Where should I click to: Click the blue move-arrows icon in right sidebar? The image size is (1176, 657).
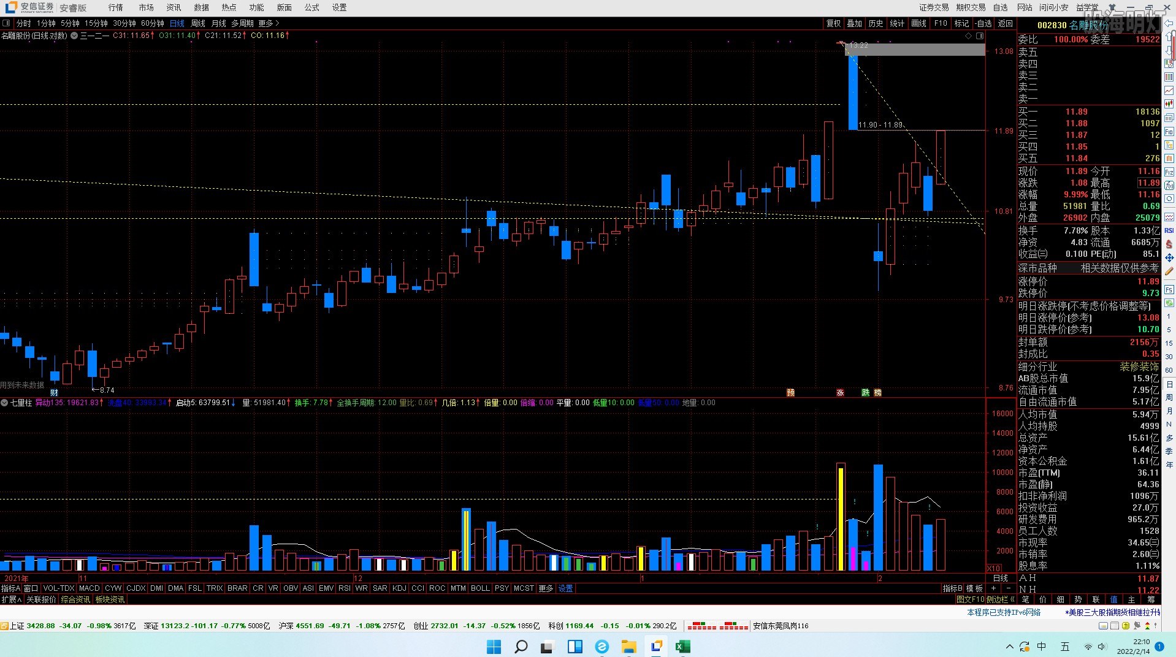[1169, 257]
